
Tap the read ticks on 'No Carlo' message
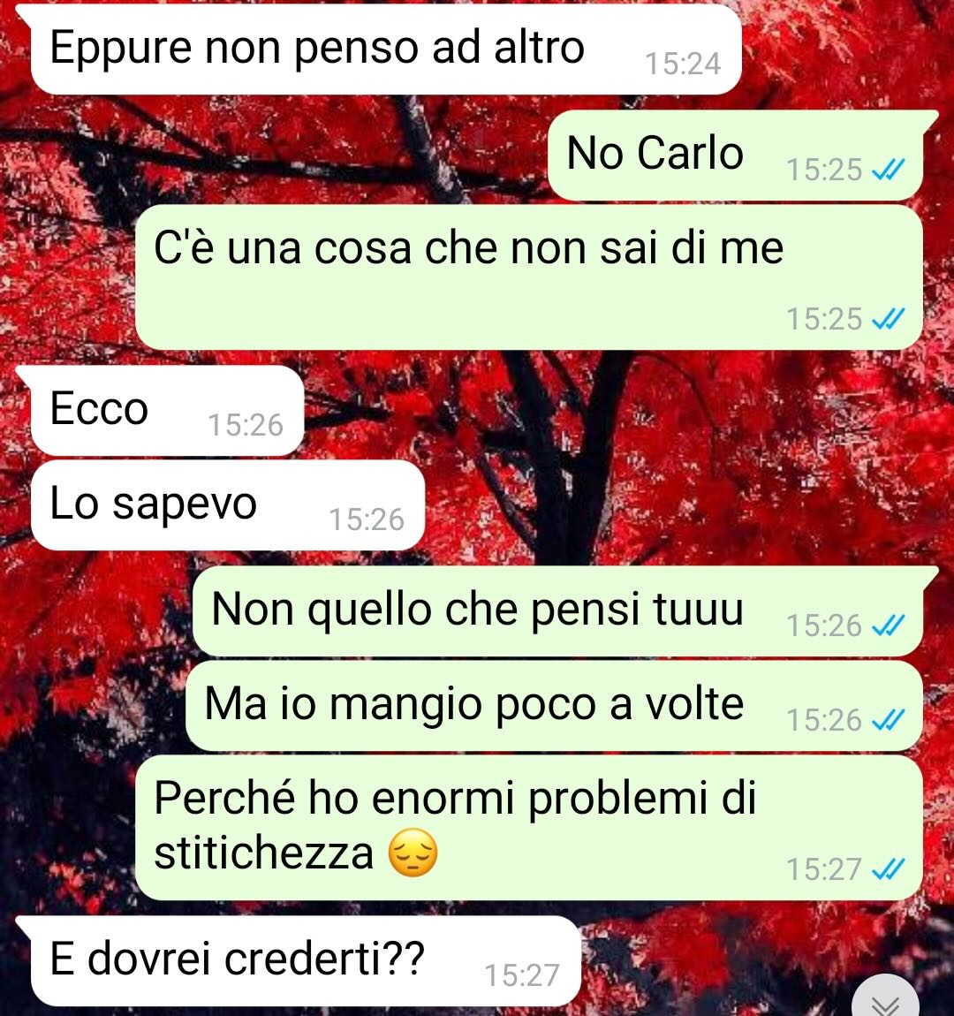click(888, 170)
